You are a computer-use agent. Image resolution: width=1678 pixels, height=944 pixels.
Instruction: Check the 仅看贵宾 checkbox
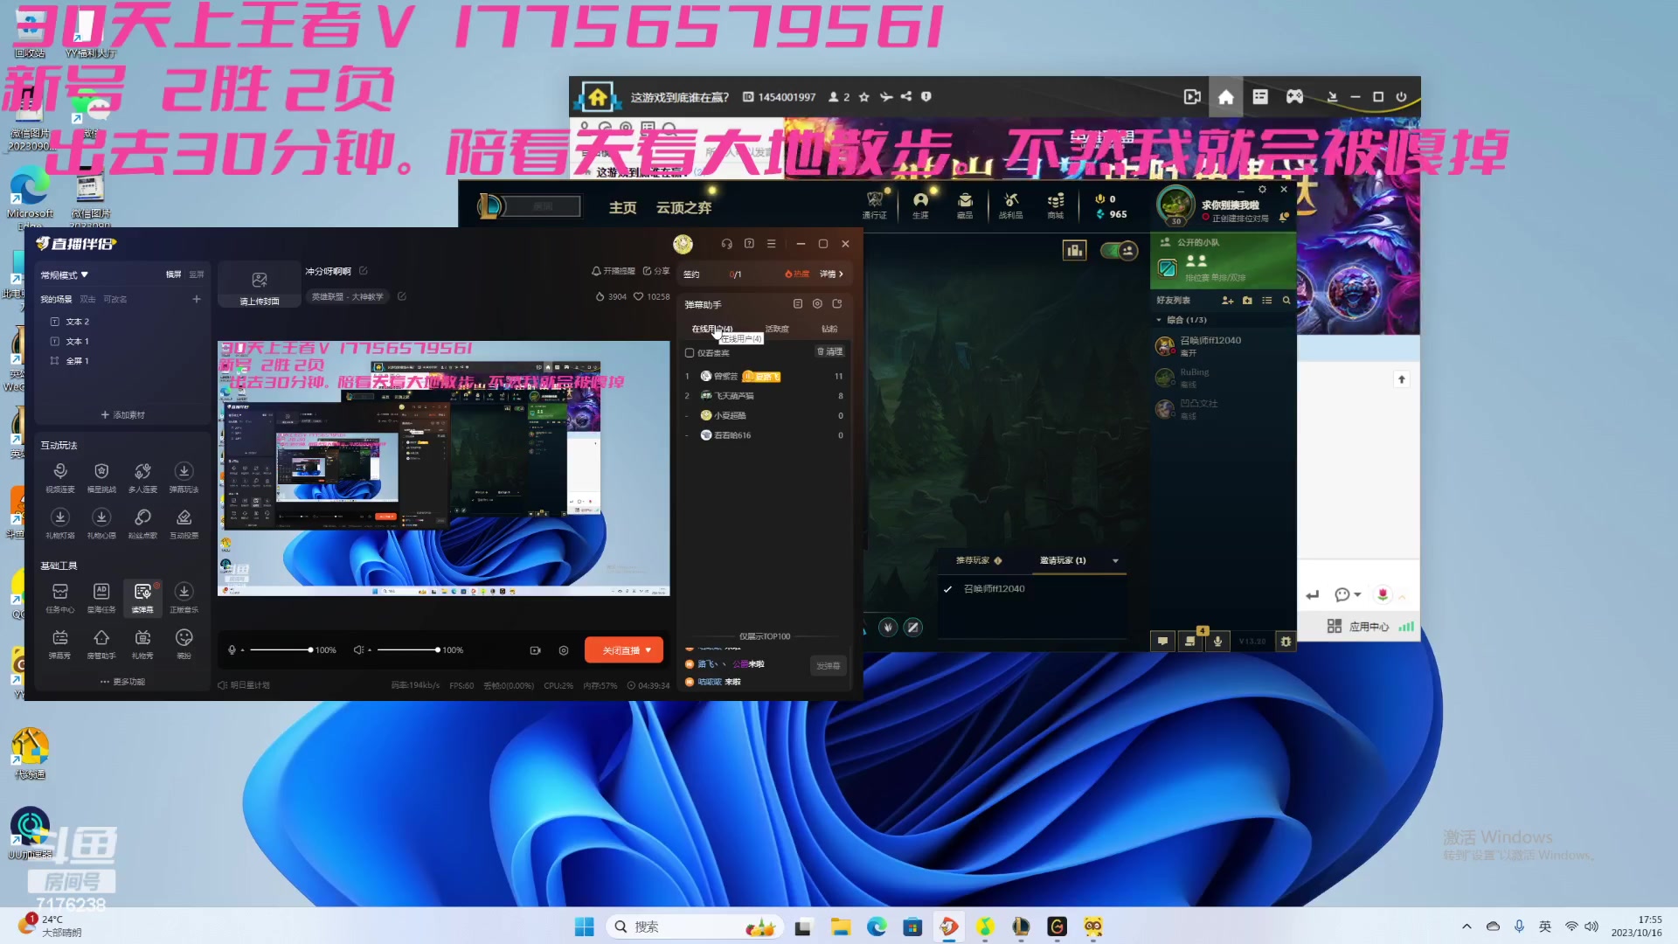tap(690, 353)
